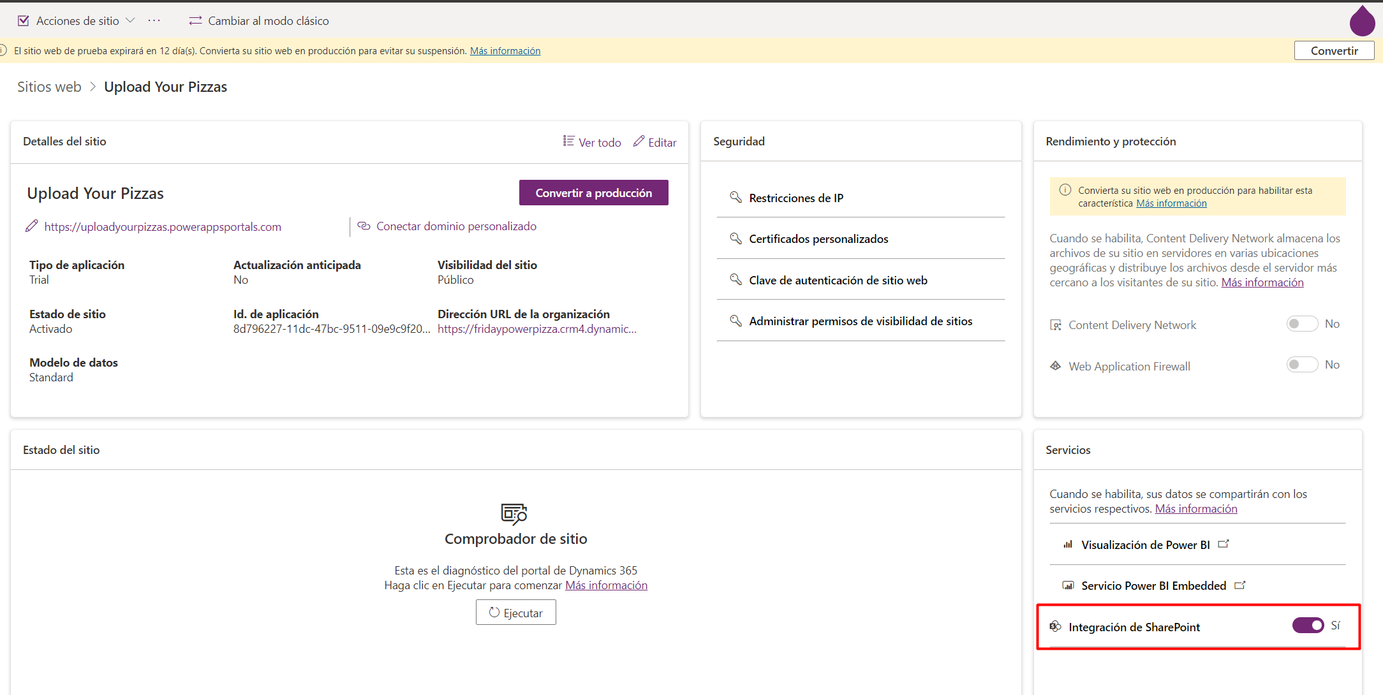Viewport: 1383px width, 695px height.
Task: Click the refresh icon in Ejecutar button
Action: (x=494, y=612)
